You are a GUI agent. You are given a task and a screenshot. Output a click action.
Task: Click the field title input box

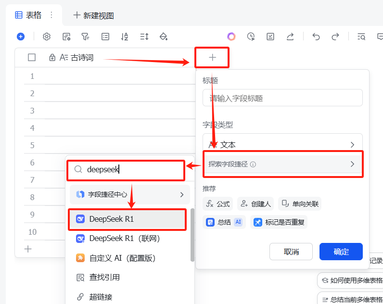tap(282, 98)
